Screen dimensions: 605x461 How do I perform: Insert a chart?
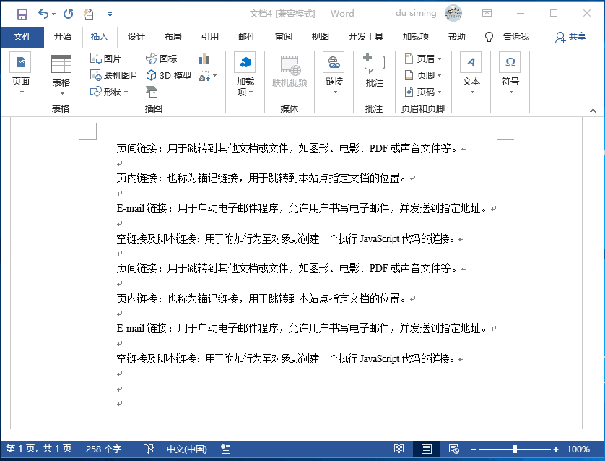[204, 59]
